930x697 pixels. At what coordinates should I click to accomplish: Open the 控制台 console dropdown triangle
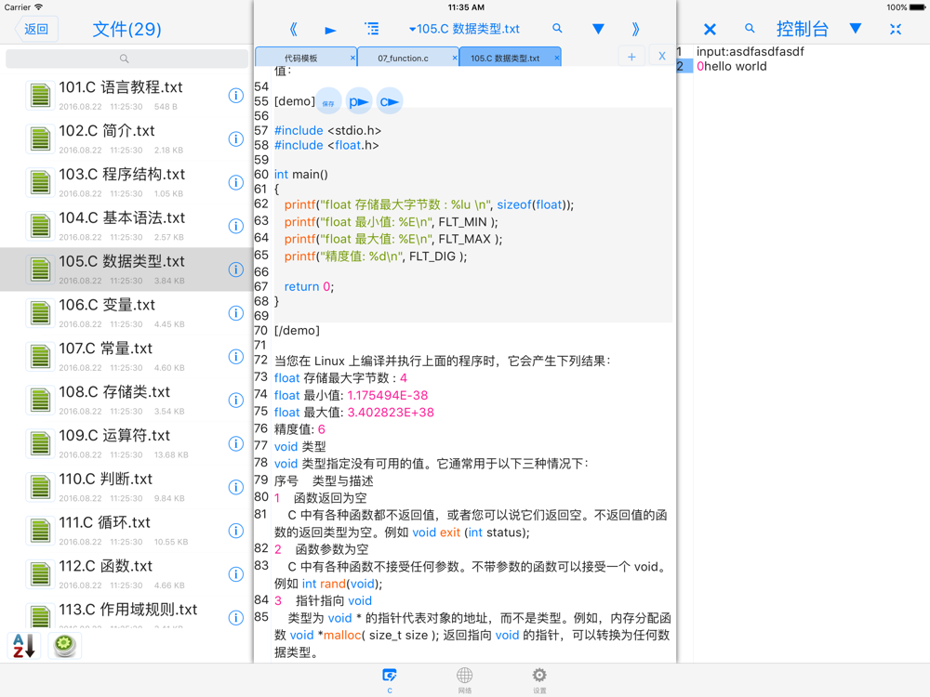[x=856, y=29]
